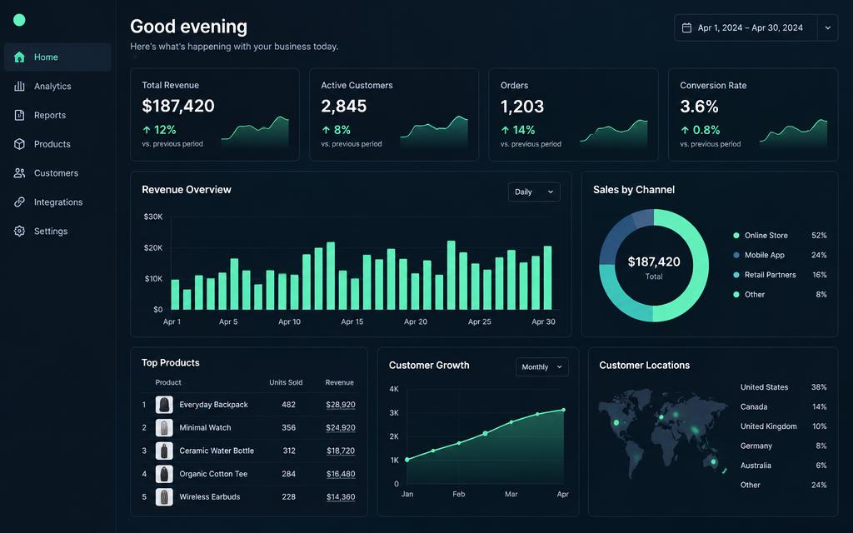Go to Integrations page
Viewport: 853px width, 533px height.
(57, 202)
